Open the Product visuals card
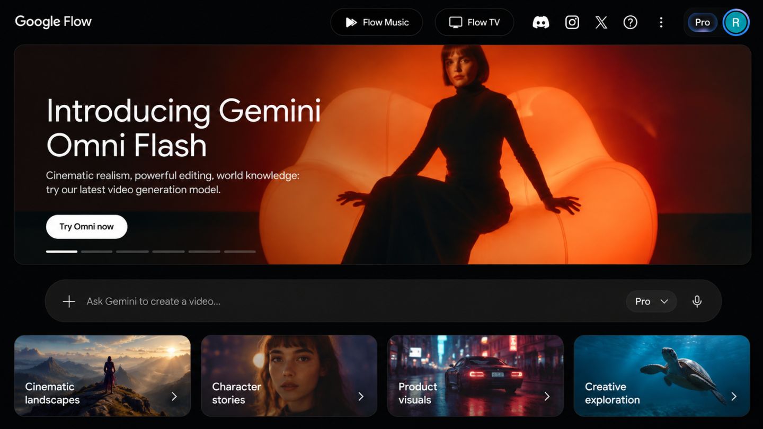Viewport: 763px width, 429px height. [475, 376]
